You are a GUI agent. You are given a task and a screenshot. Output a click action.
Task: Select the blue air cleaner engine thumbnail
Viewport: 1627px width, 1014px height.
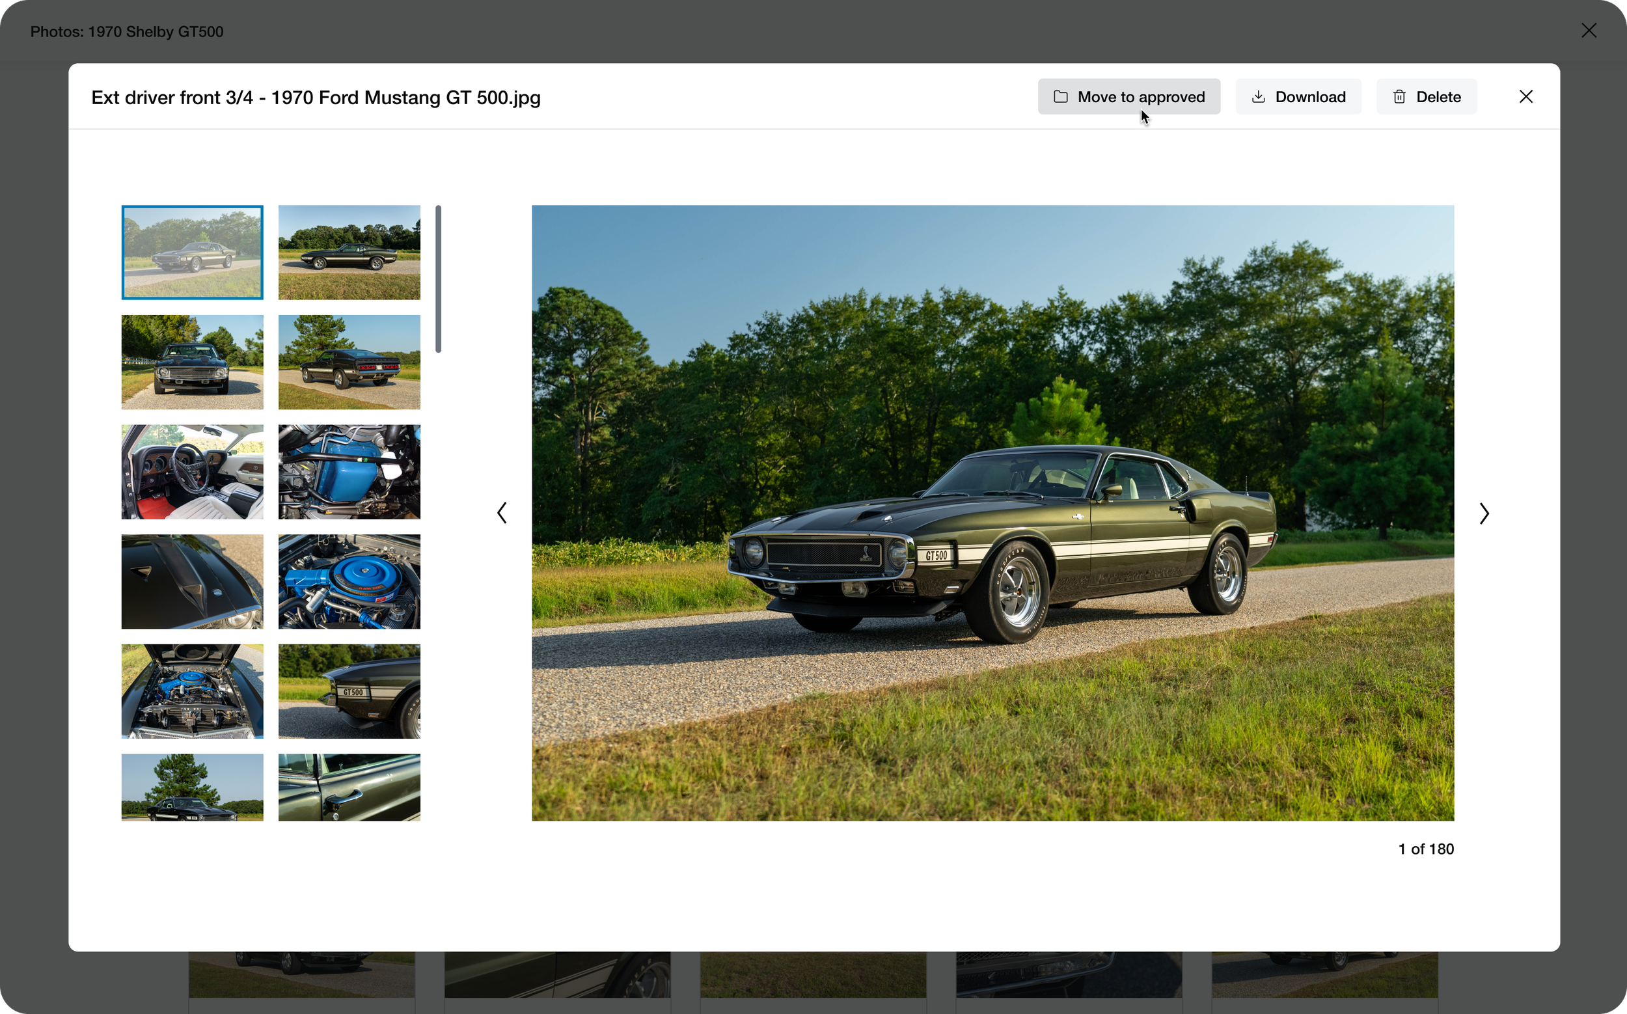(x=349, y=581)
